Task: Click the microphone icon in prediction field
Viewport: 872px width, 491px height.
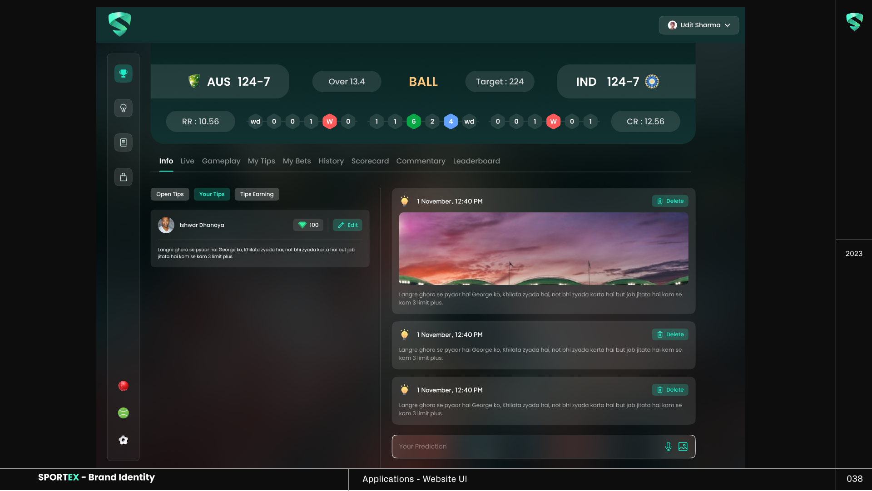Action: 668,447
